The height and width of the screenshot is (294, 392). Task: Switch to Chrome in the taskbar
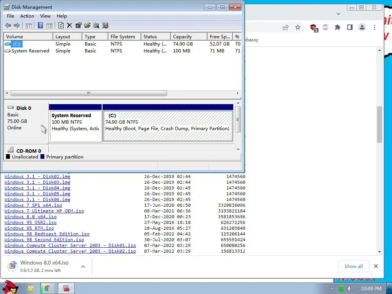pyautogui.click(x=47, y=289)
